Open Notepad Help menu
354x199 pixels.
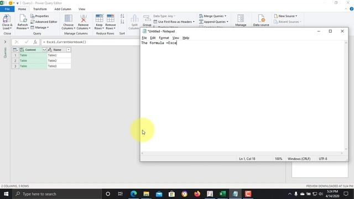(x=186, y=38)
